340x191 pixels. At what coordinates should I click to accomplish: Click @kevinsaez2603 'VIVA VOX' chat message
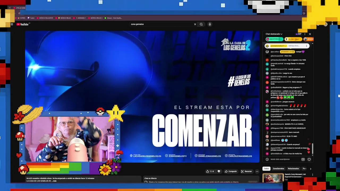tap(281, 56)
